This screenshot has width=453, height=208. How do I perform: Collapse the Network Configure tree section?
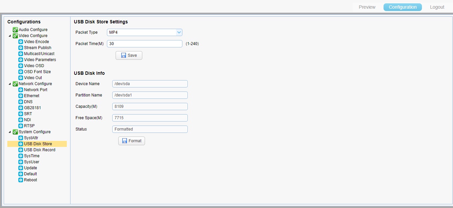tap(10, 84)
